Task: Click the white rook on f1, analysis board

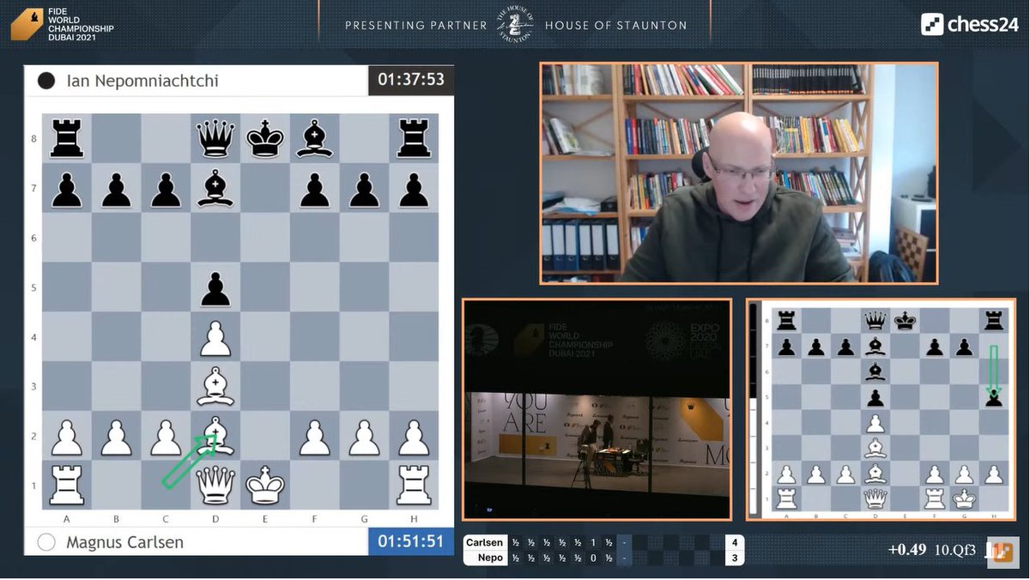Action: (935, 498)
